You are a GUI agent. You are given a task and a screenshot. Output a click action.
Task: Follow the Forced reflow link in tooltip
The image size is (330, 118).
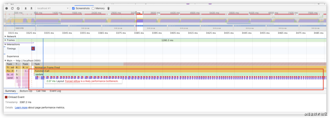[x=72, y=81]
